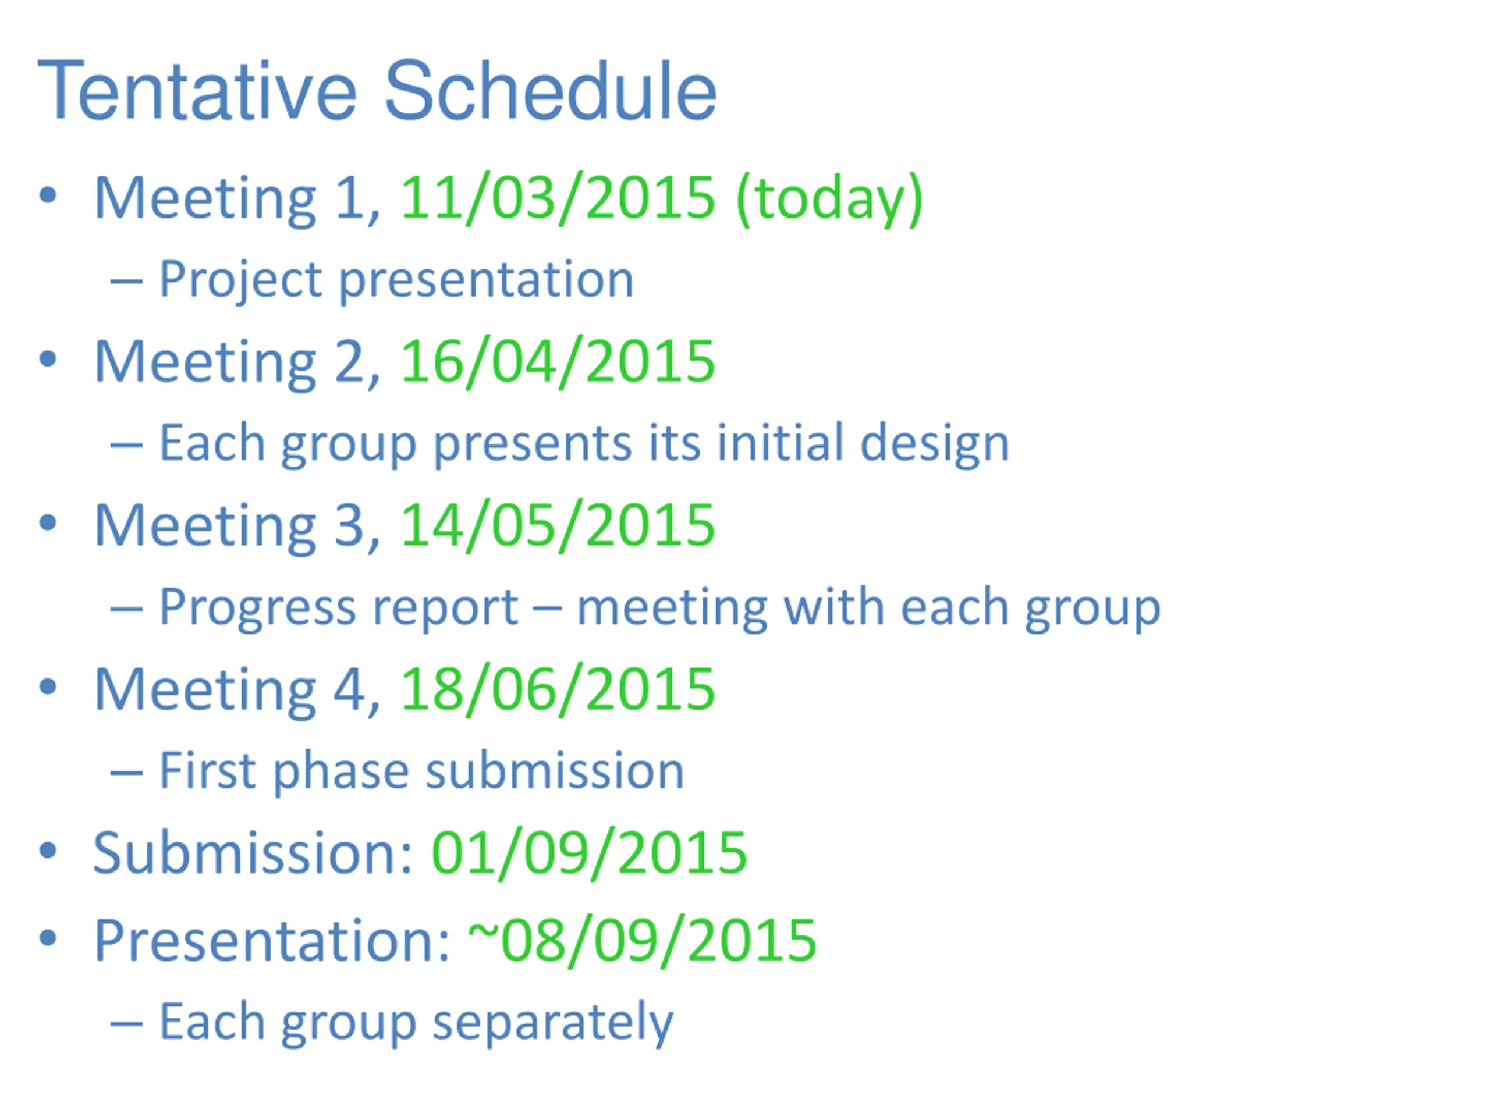
Task: Click the date 11/03/2015 (today)
Action: 661,198
